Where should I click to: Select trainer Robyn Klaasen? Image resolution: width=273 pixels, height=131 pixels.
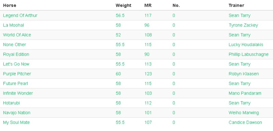click(x=244, y=74)
